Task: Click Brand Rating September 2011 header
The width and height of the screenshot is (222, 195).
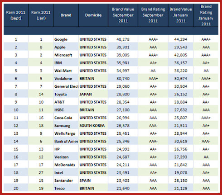Action: pyautogui.click(x=153, y=15)
